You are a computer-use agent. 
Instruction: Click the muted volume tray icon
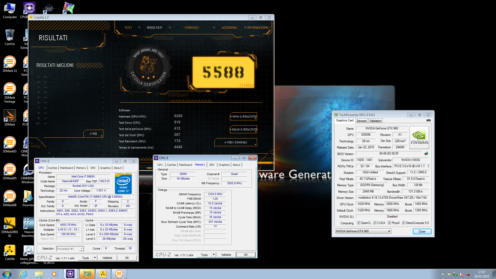click(461, 274)
